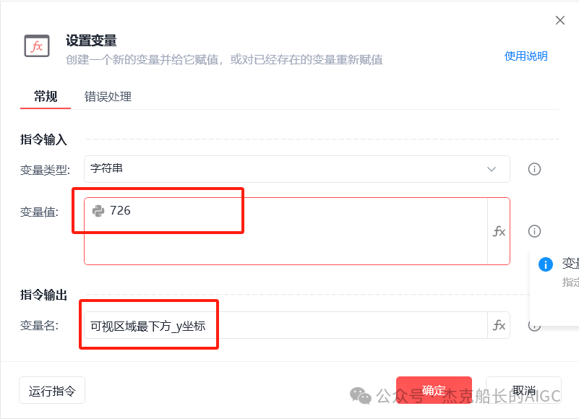
Task: Click the 变量名 field 可视区域最下方_y坐标
Action: pyautogui.click(x=286, y=325)
